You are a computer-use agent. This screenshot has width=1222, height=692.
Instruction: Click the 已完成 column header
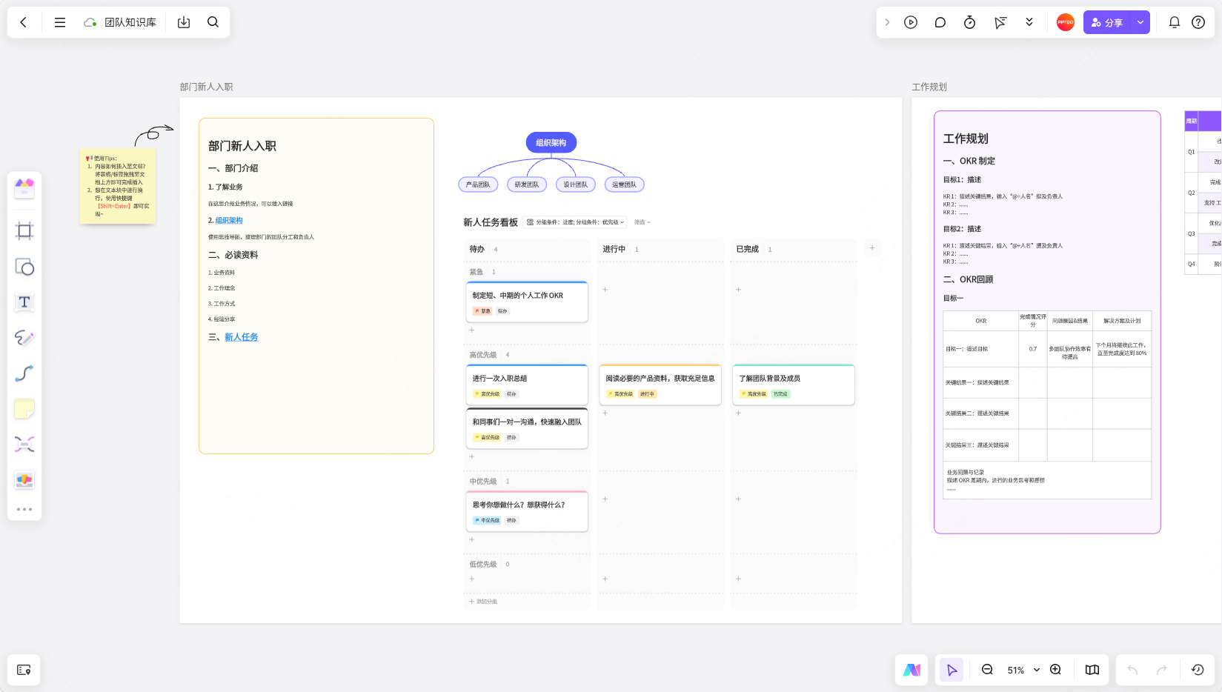click(747, 249)
